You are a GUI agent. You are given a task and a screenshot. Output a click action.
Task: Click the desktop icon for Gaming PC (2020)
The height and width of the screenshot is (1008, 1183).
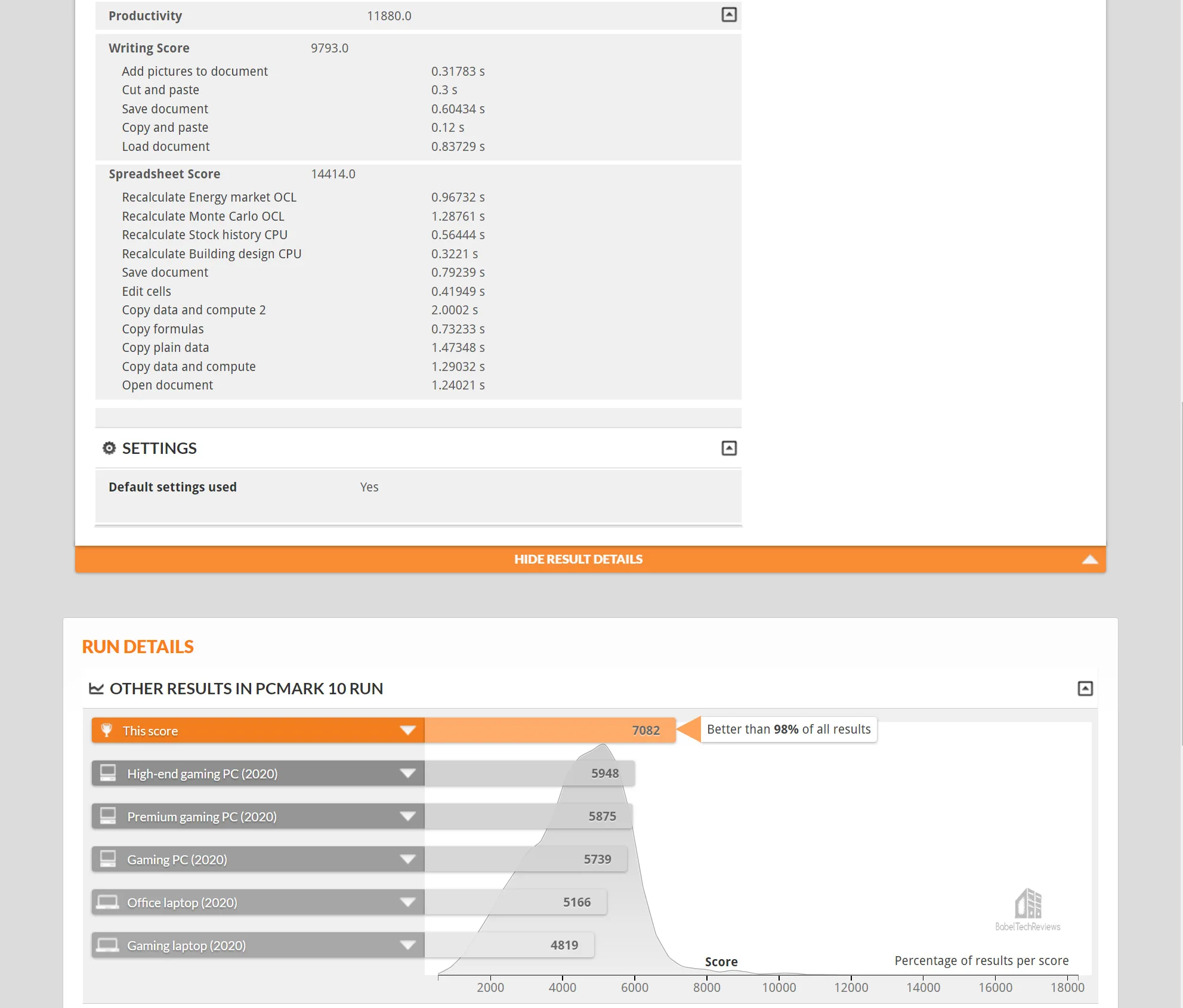point(108,859)
